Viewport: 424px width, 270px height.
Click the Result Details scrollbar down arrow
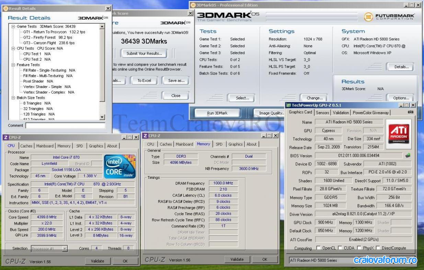[x=102, y=117]
